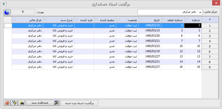The image size is (222, 109).
Task: Select row header number 9
Action: (210, 67)
